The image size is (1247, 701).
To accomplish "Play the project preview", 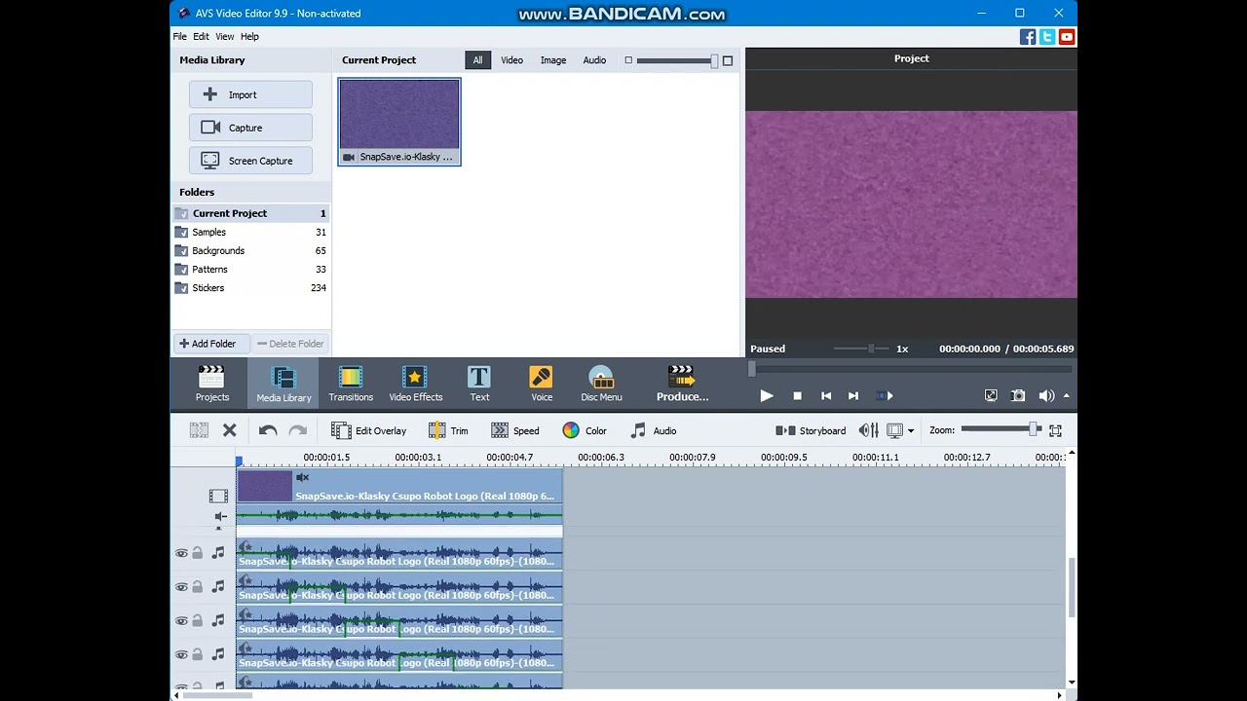I will point(767,395).
